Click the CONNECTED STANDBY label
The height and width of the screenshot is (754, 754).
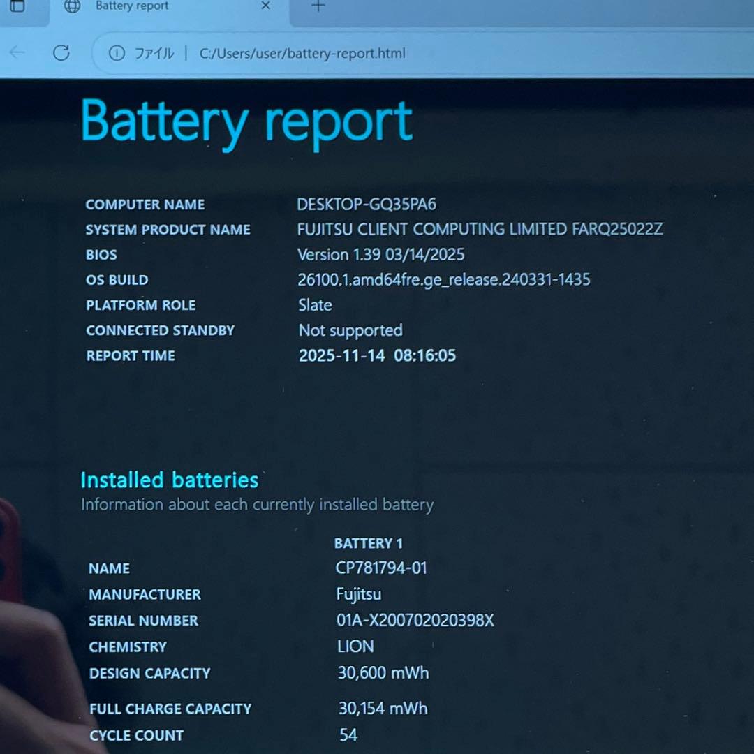click(160, 330)
